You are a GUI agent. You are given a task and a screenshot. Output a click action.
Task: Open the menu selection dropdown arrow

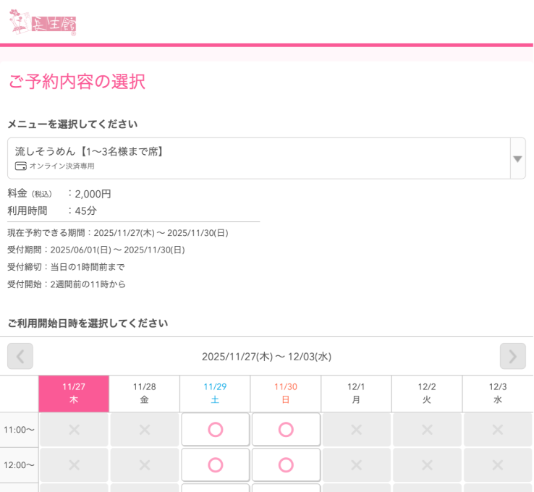pyautogui.click(x=517, y=158)
